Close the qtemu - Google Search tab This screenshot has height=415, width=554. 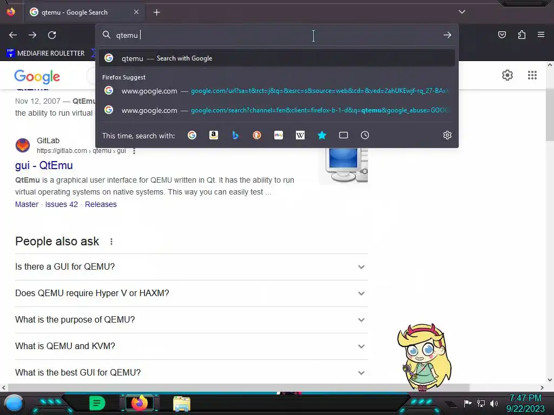tap(136, 12)
